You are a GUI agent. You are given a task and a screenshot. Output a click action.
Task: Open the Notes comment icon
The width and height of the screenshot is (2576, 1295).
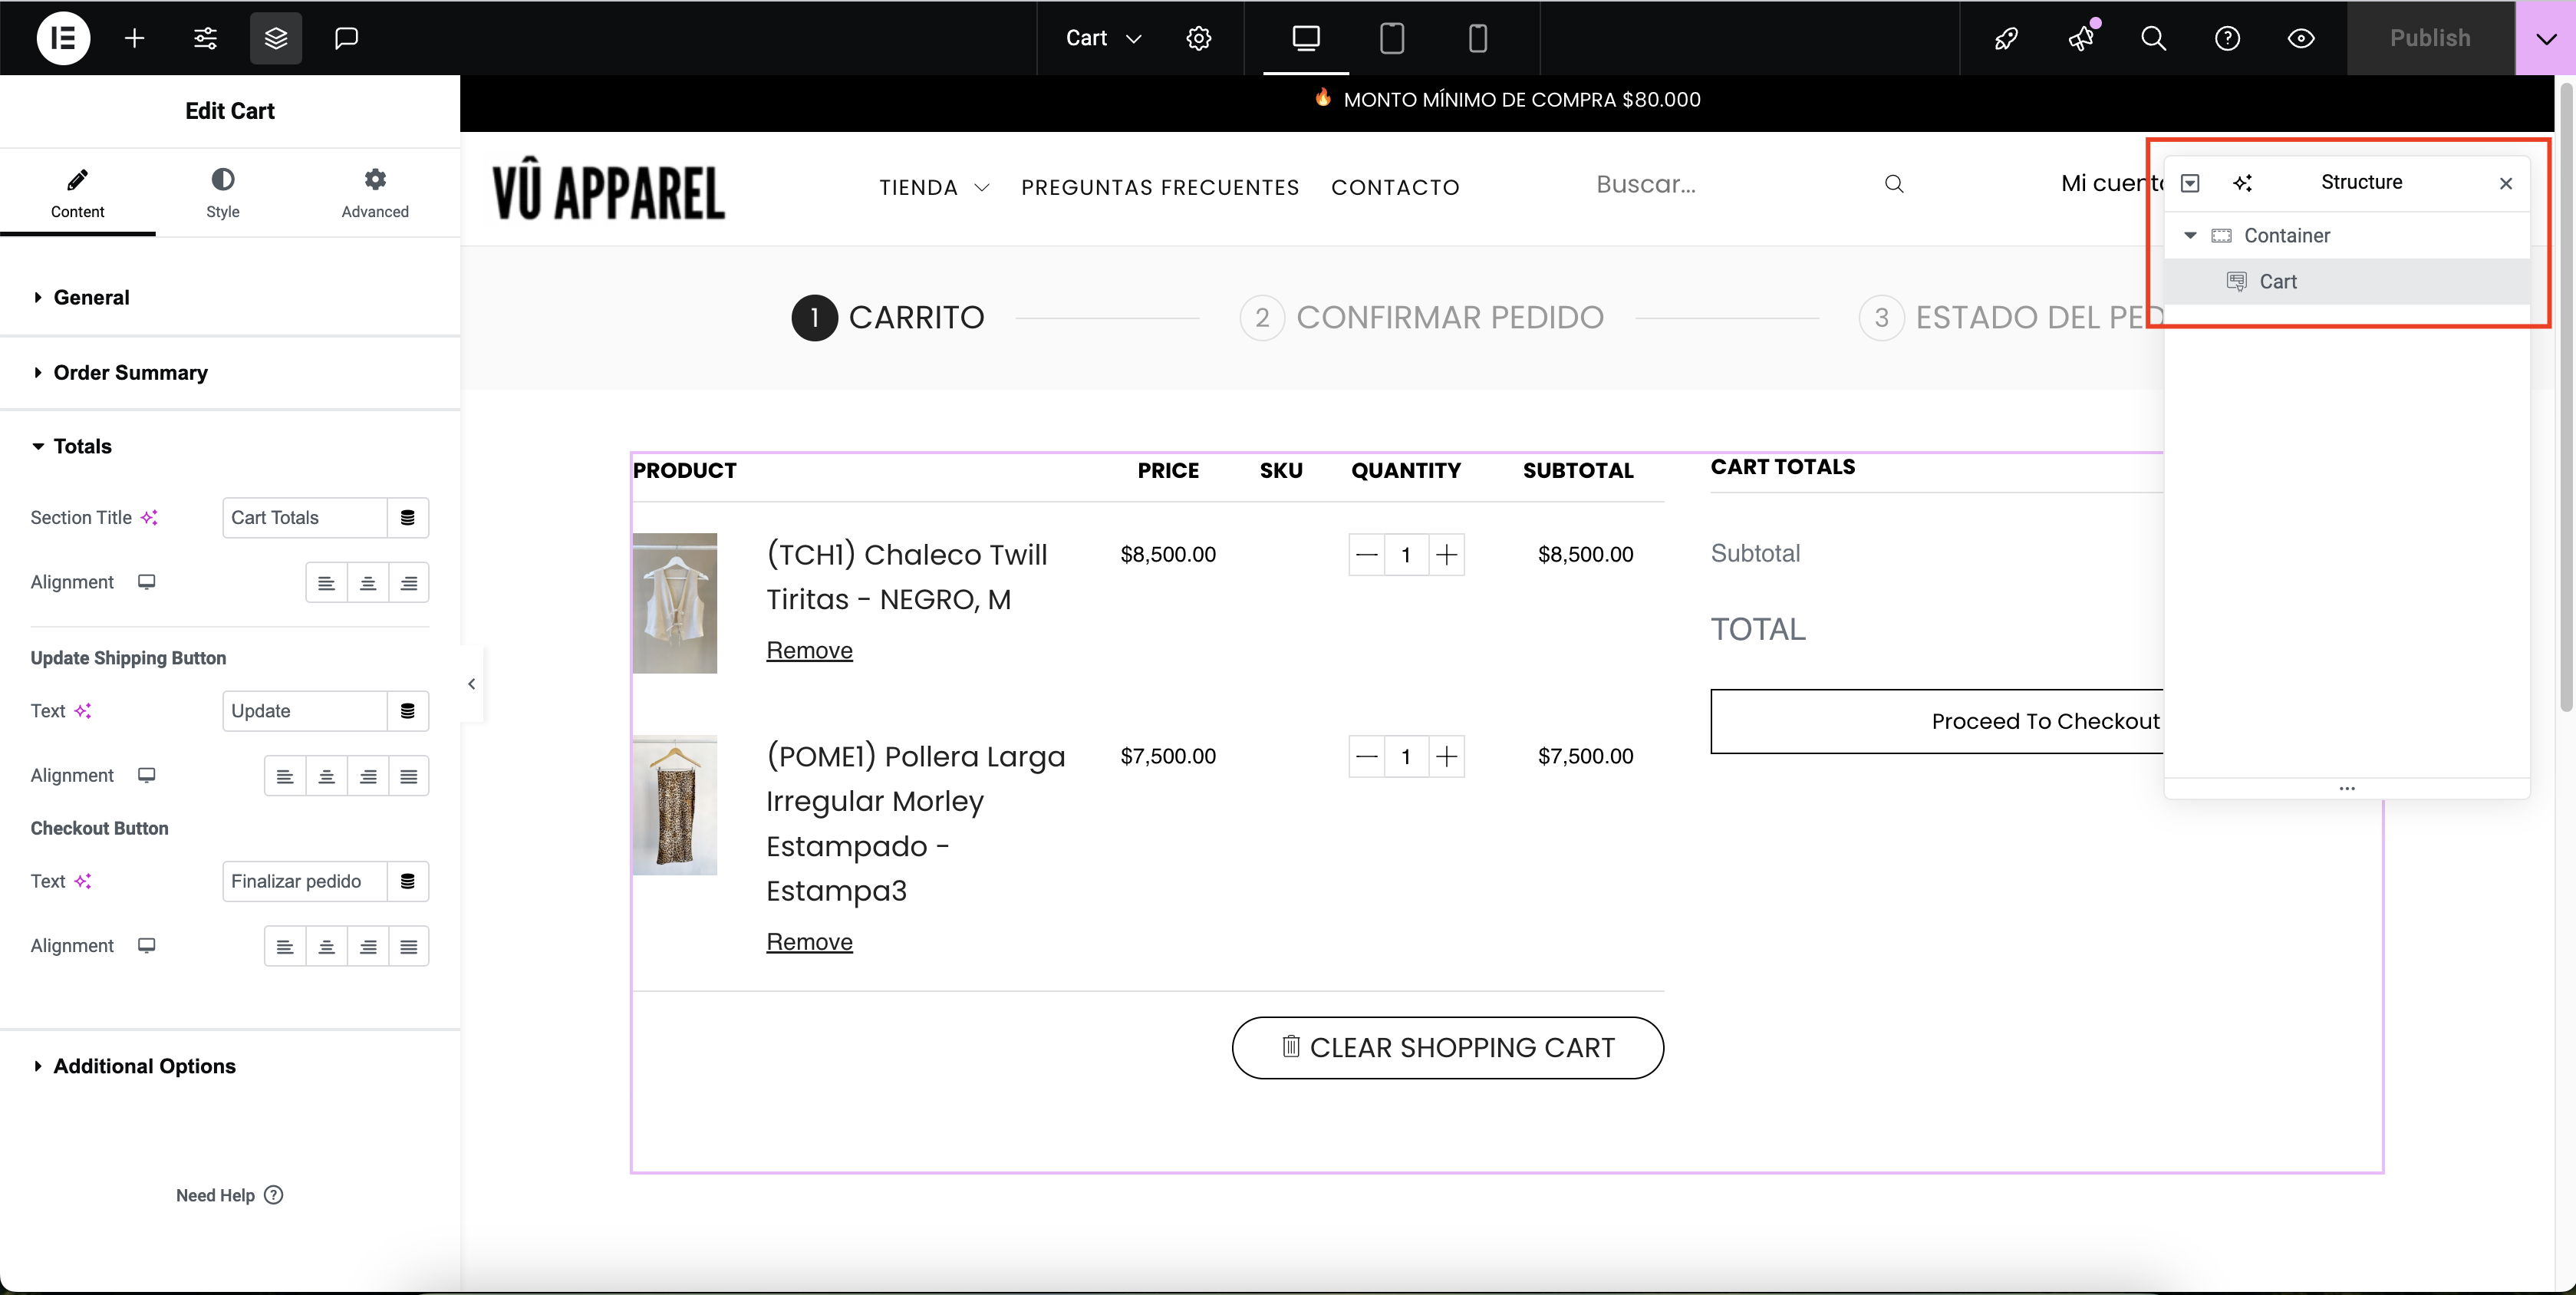point(346,38)
